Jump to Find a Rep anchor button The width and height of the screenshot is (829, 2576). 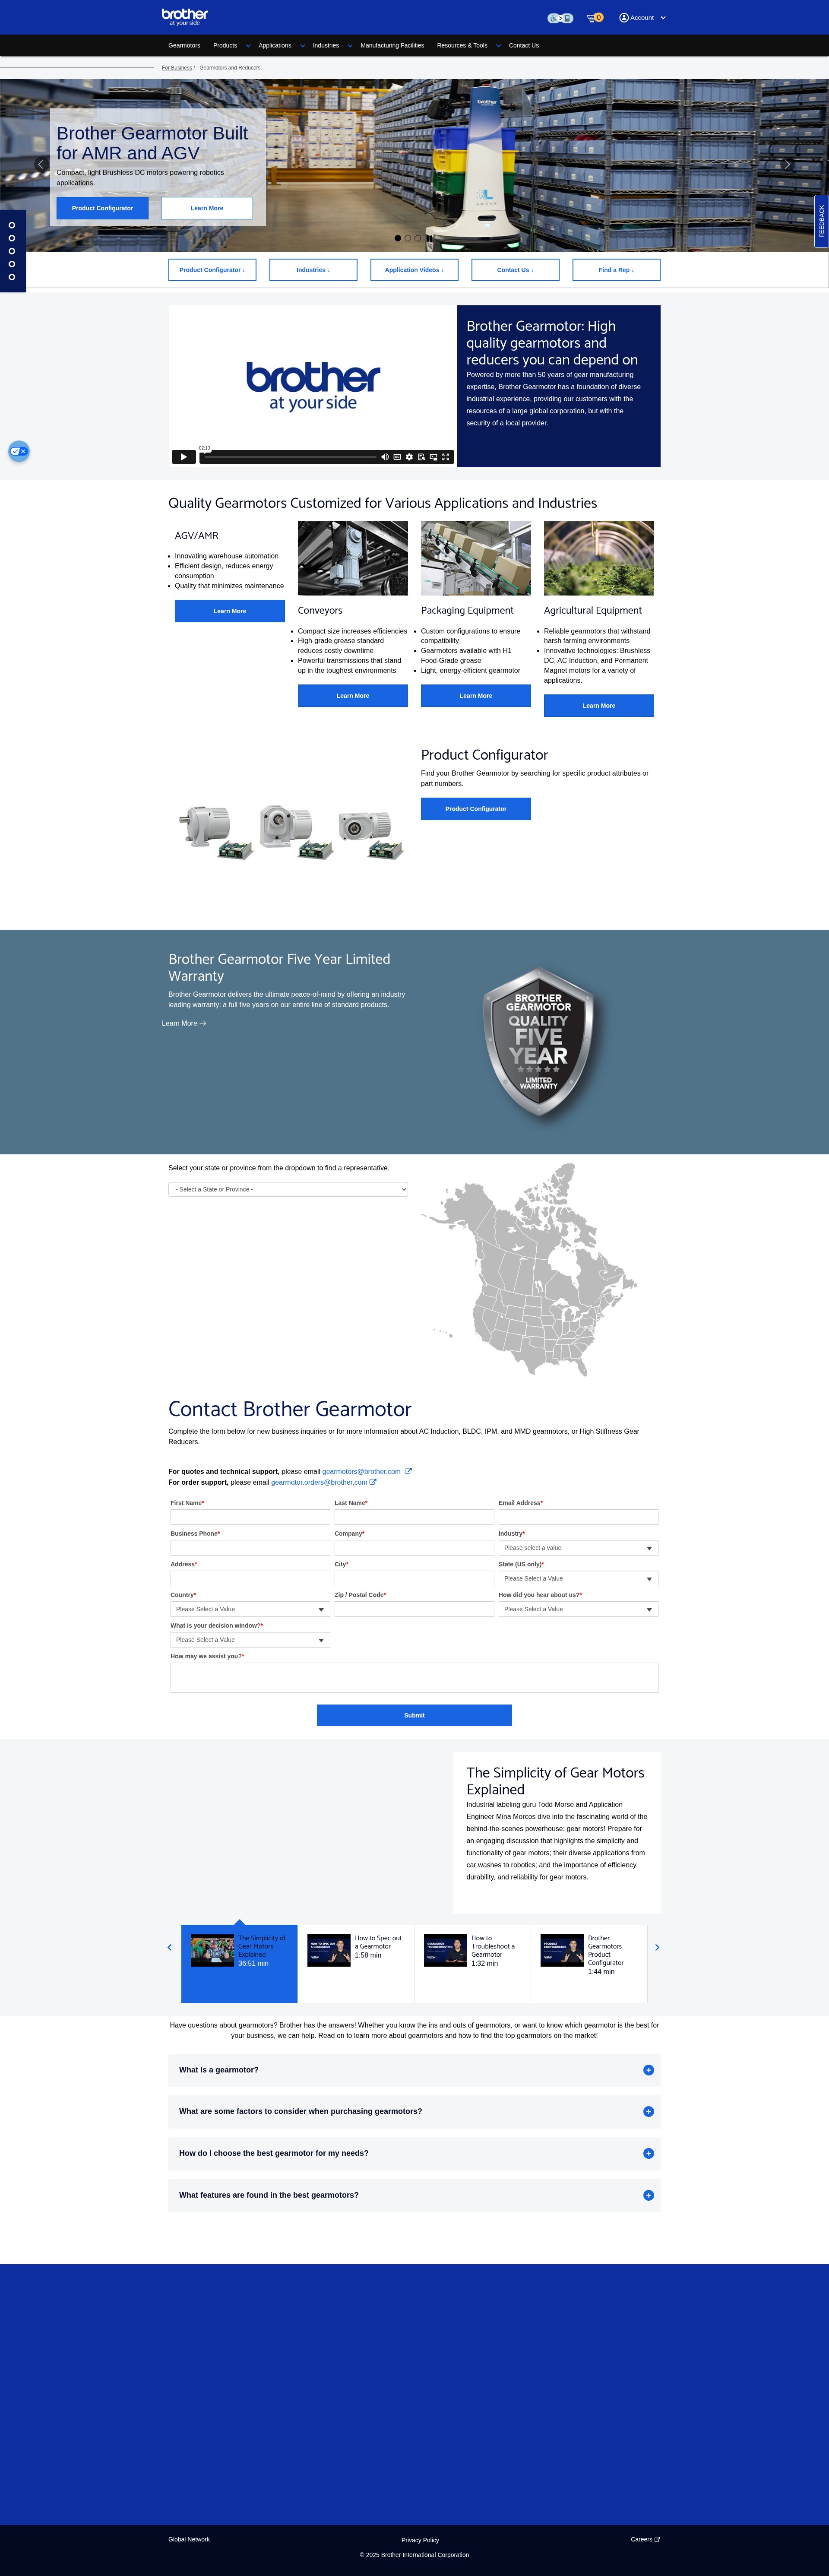[x=616, y=270]
